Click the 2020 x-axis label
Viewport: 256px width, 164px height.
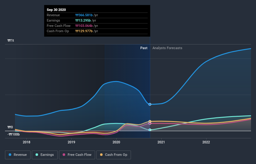pyautogui.click(x=116, y=142)
